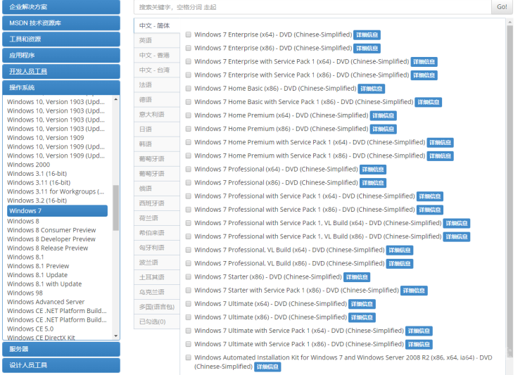Show 详细信息 for Professional SP1 VL Build (x64)
The width and height of the screenshot is (525, 375).
(456, 223)
